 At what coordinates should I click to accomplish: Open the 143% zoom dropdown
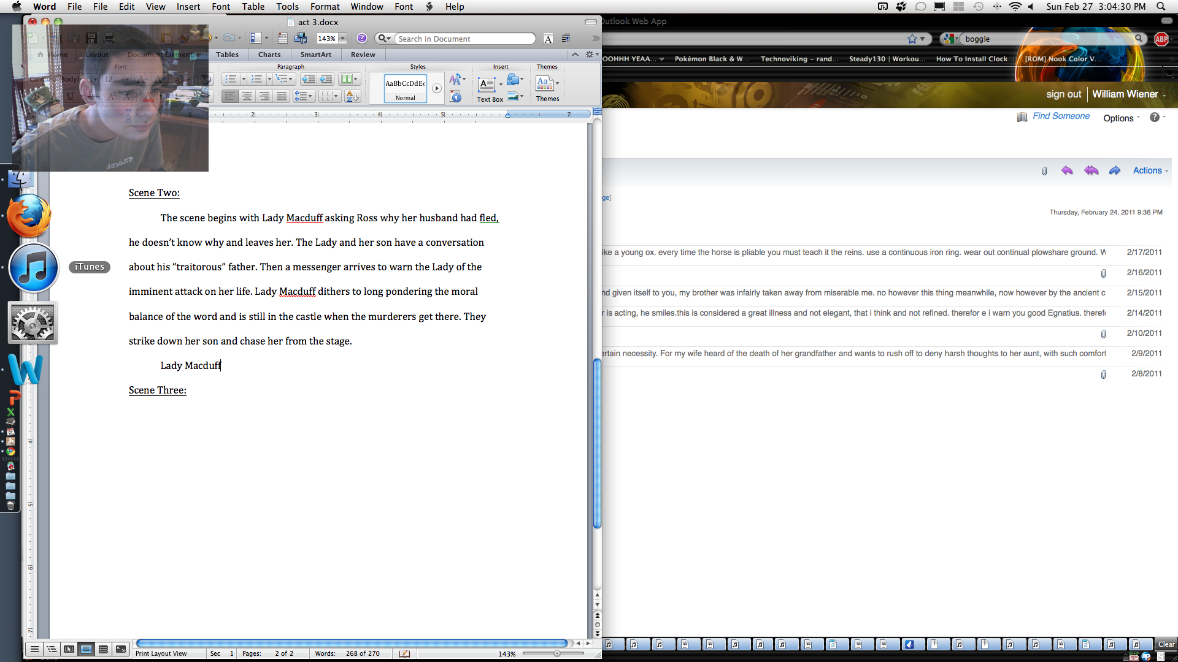pyautogui.click(x=343, y=38)
